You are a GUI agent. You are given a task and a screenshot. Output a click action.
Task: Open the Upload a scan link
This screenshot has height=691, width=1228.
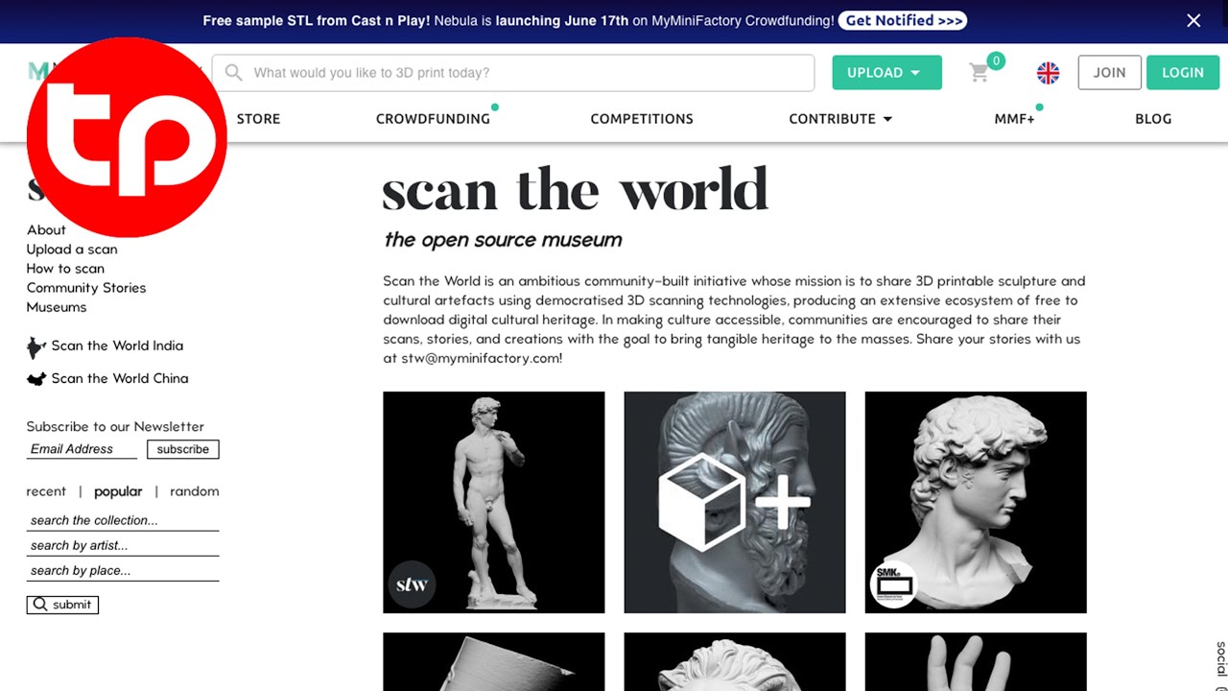click(72, 250)
